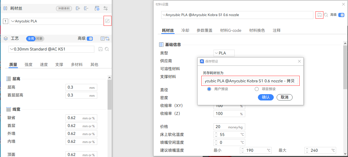Click the 保存预设 dialog app logo
The height and width of the screenshot is (157, 348).
(x=202, y=61)
